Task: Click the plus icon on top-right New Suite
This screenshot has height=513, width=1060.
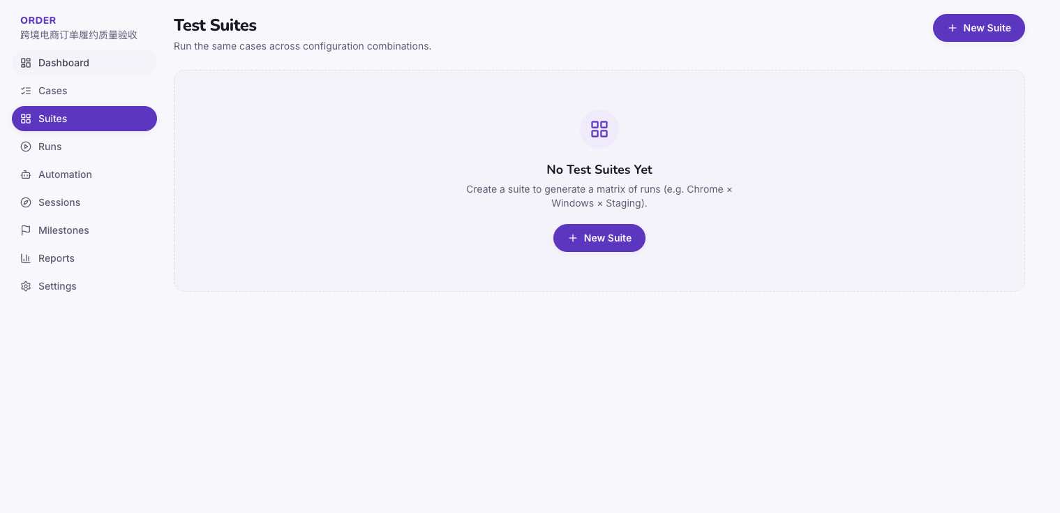Action: point(953,28)
